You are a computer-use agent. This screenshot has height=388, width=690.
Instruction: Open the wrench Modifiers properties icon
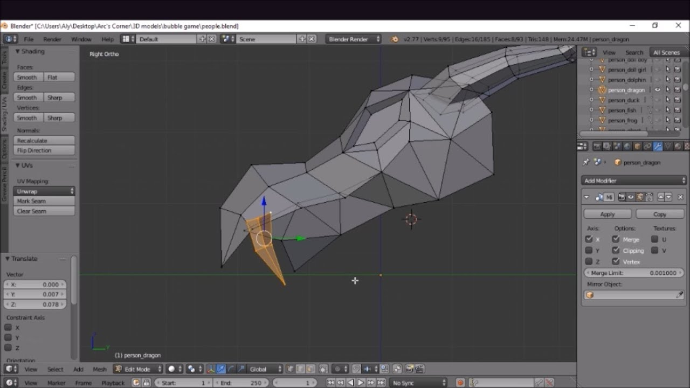[658, 146]
